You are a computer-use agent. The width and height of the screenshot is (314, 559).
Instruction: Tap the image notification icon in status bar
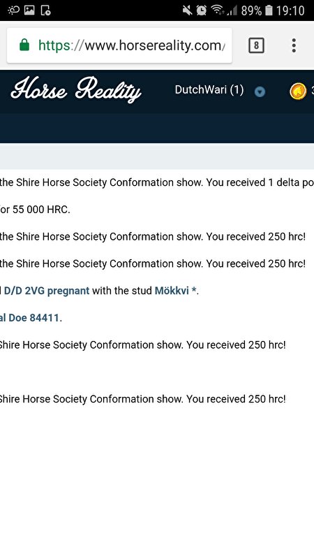[x=29, y=10]
